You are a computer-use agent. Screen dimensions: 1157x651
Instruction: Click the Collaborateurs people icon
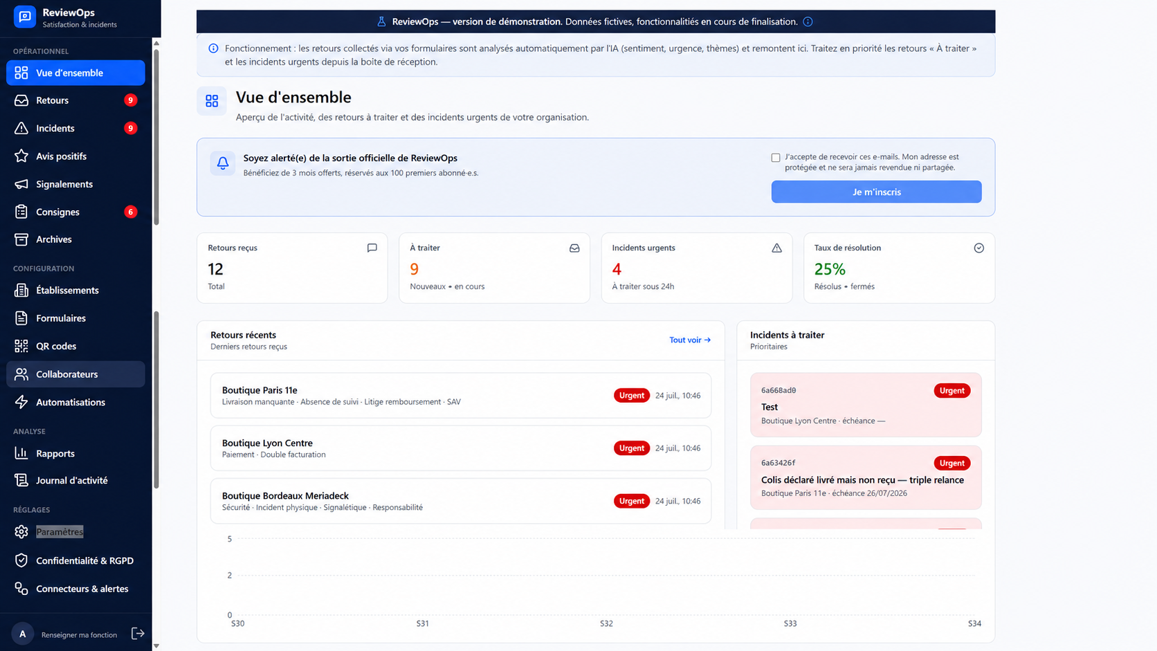(x=21, y=374)
